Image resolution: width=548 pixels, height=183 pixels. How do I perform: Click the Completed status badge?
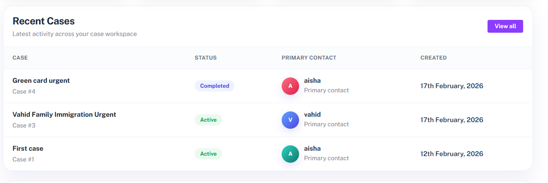[x=215, y=86]
